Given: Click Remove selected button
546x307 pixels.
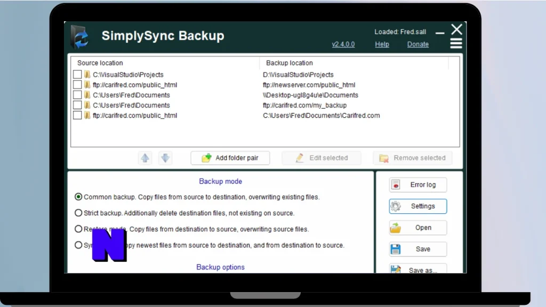Looking at the screenshot, I should coord(413,158).
